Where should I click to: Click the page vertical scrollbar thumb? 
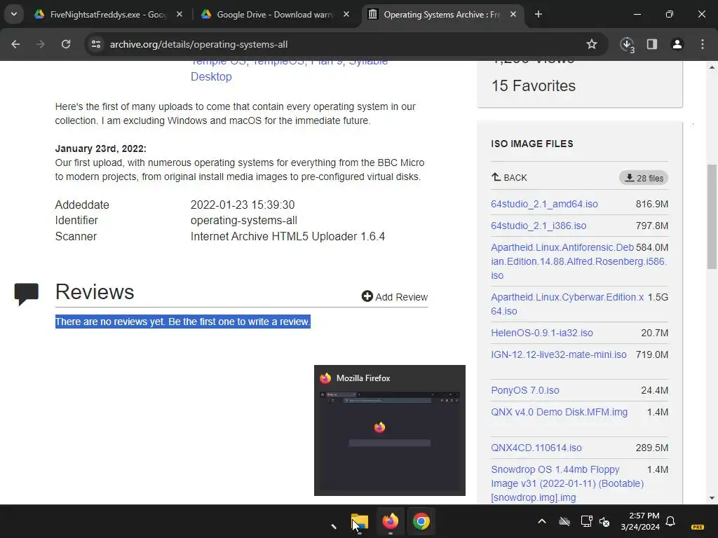pos(712,216)
